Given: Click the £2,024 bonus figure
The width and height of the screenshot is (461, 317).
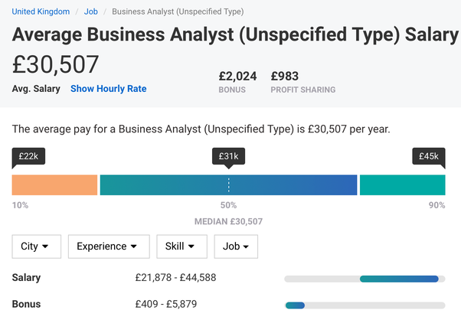Looking at the screenshot, I should click(237, 76).
